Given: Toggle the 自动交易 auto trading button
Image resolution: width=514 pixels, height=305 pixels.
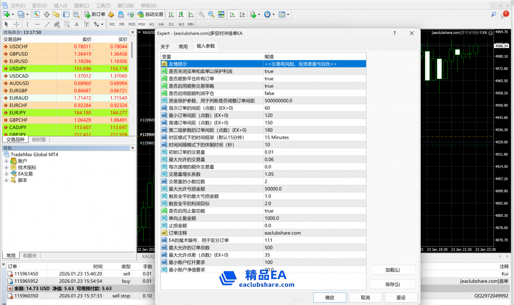Looking at the screenshot, I should 150,14.
